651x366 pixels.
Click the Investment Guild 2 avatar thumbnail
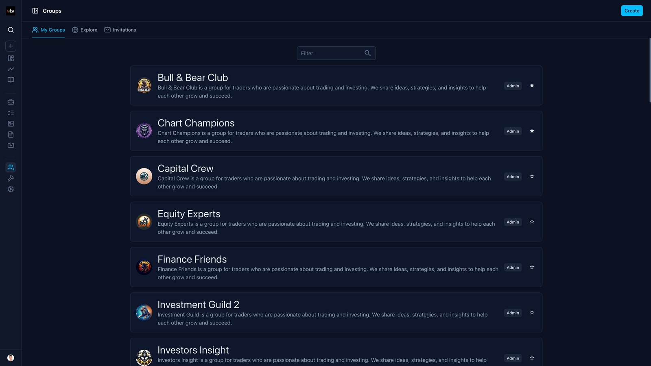(x=144, y=312)
